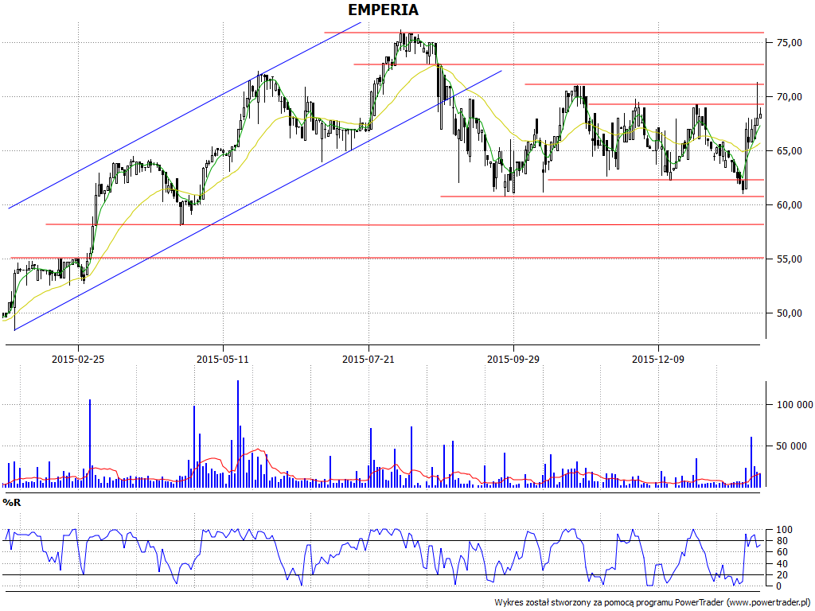
Task: Click the 75,00 price axis label
Action: 789,43
